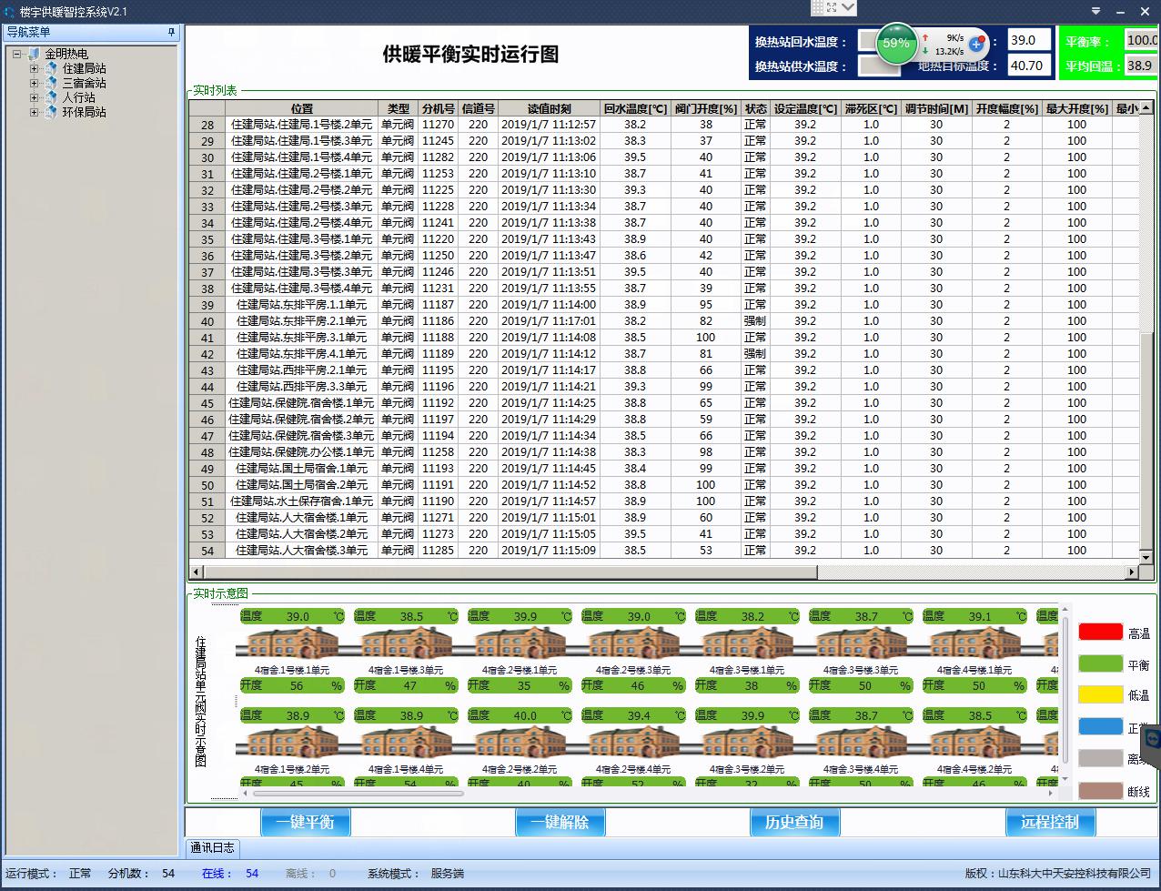Expand the 三宿舍站 tree node

[x=35, y=83]
